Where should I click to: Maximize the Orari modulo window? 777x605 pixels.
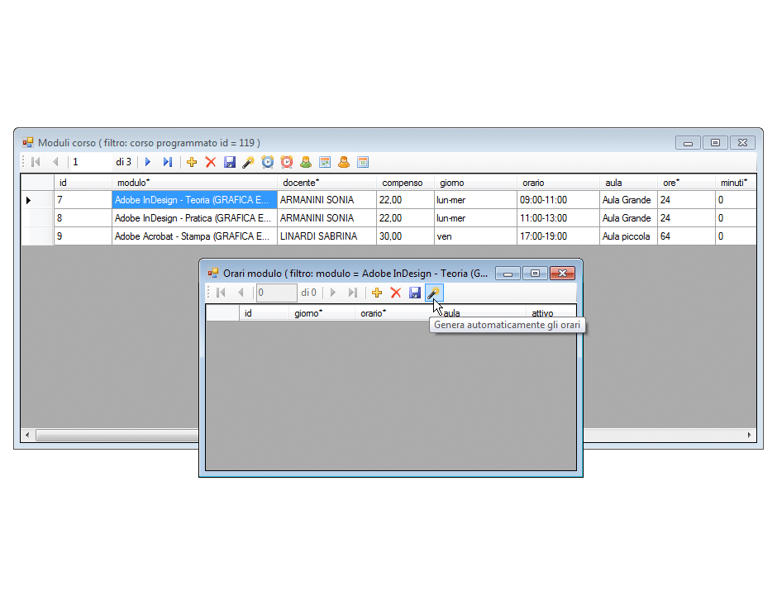tap(535, 273)
